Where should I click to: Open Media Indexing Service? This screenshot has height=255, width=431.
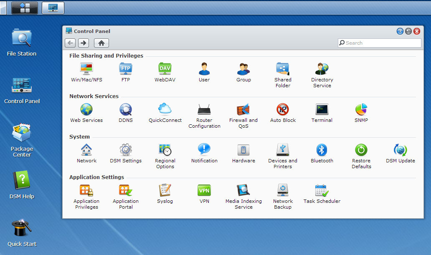coord(243,197)
